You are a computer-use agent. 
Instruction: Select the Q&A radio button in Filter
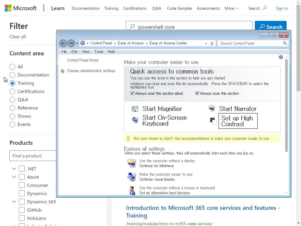[x=12, y=100]
